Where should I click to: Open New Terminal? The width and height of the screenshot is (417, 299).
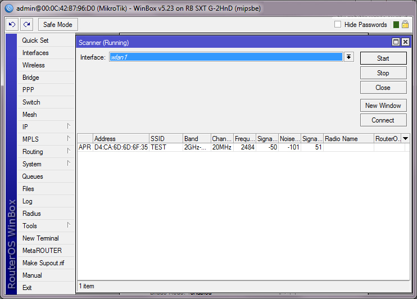tap(46, 238)
